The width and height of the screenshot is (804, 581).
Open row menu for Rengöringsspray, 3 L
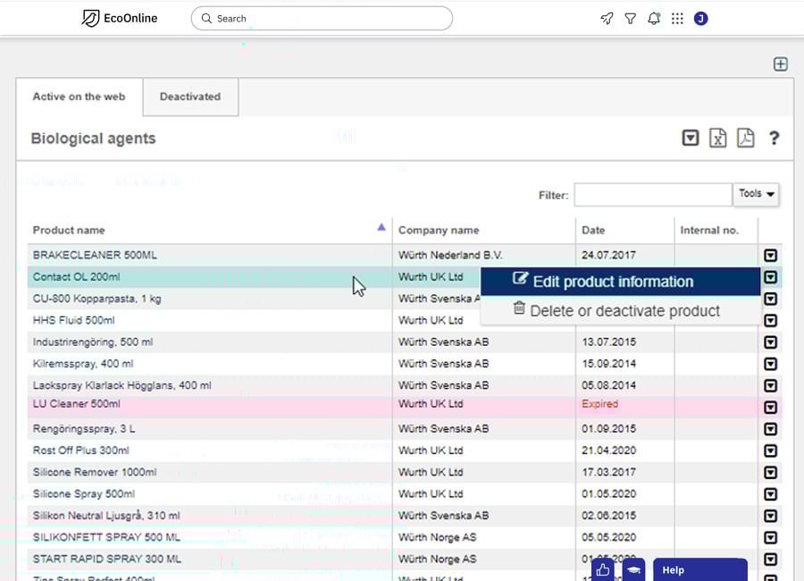770,429
